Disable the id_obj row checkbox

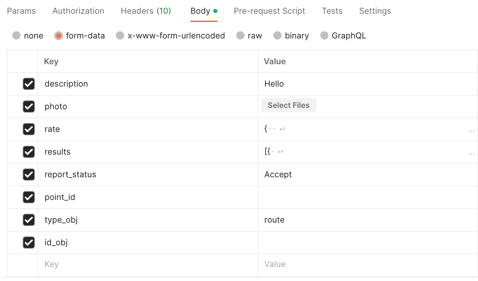pyautogui.click(x=29, y=243)
